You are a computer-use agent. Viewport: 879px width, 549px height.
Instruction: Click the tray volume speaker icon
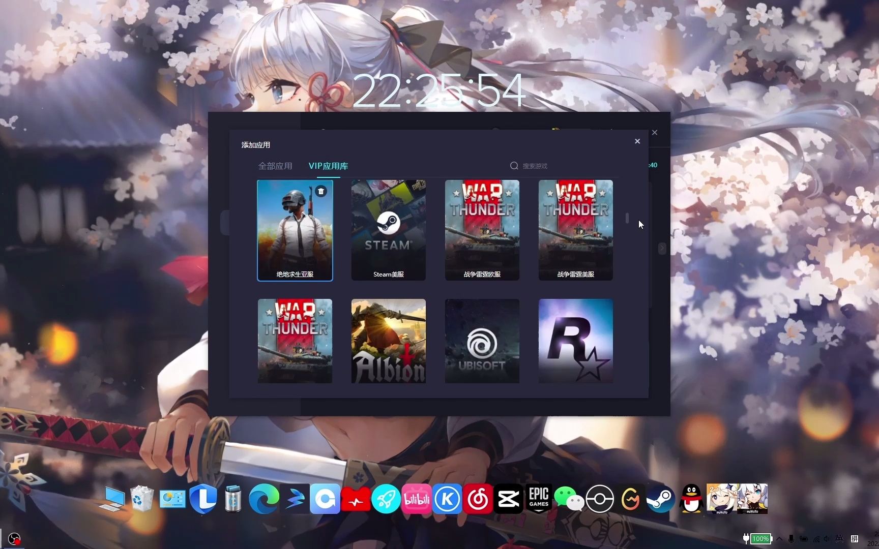[827, 539]
